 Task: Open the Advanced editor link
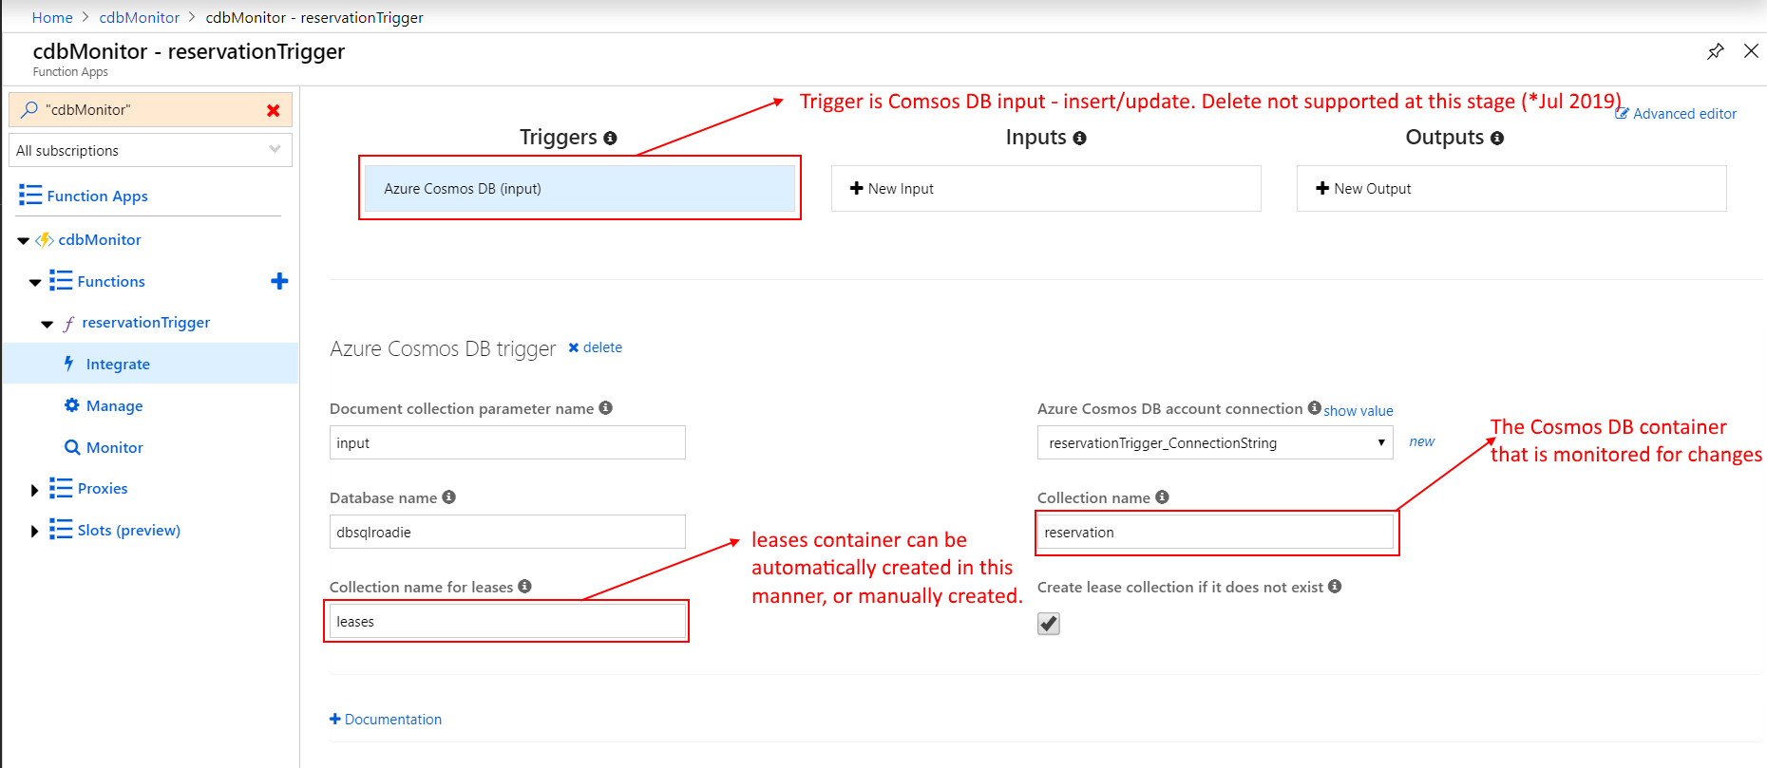coord(1683,114)
